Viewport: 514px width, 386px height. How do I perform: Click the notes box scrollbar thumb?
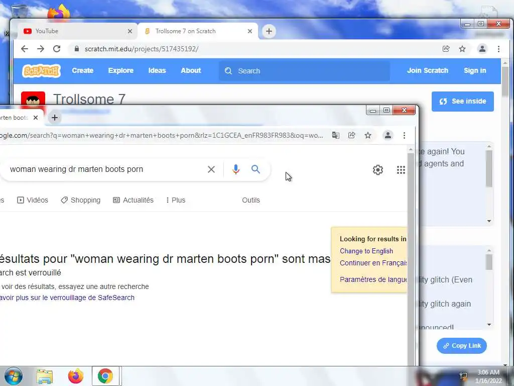tap(489, 262)
